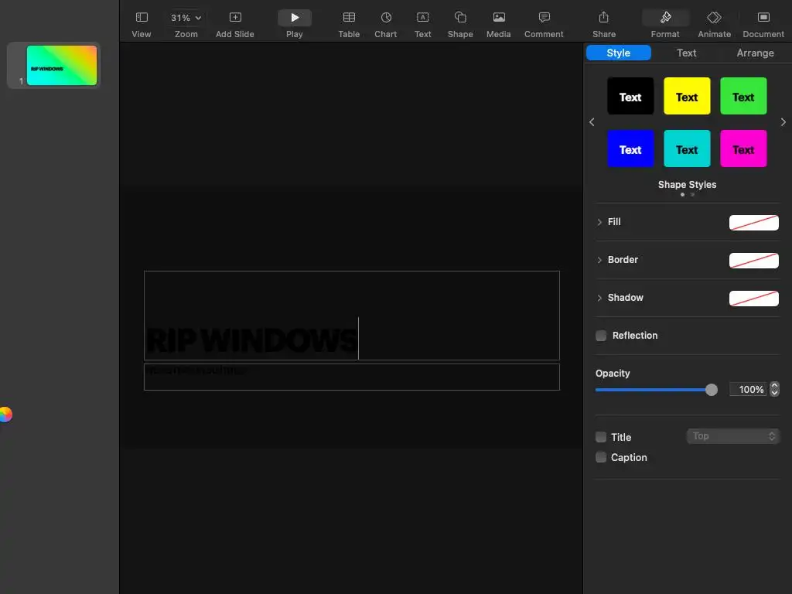Screen dimensions: 792x594
Task: Go to previous shape styles page
Action: coord(592,122)
